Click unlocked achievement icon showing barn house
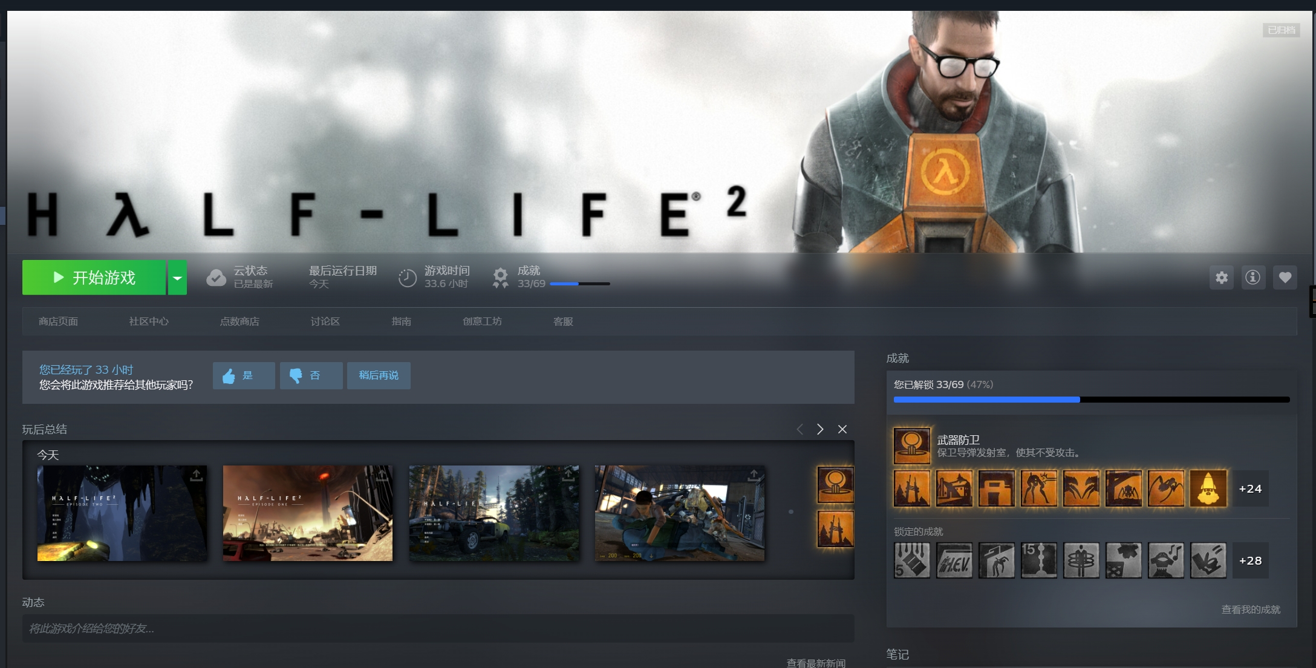 point(954,488)
